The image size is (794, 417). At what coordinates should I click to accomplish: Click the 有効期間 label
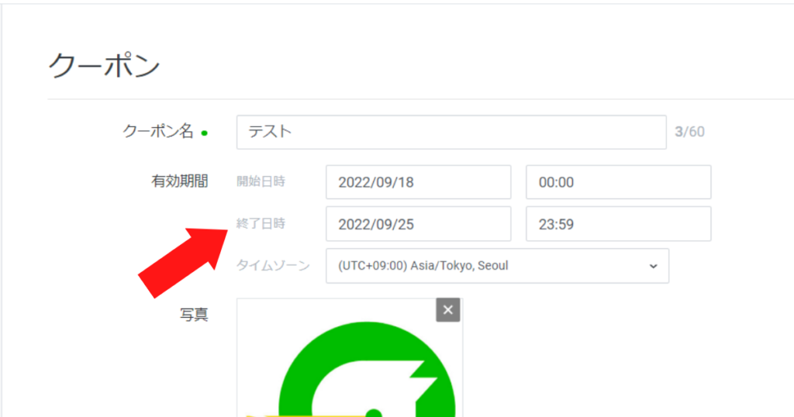180,181
